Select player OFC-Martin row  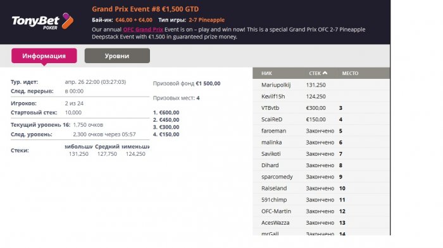pos(321,211)
